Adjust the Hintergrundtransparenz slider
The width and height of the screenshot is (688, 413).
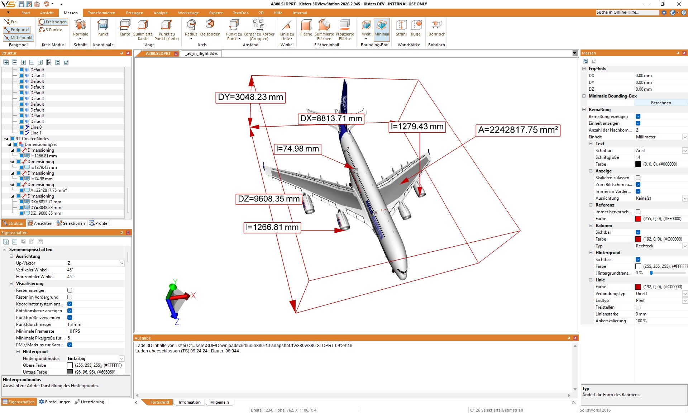click(x=651, y=273)
